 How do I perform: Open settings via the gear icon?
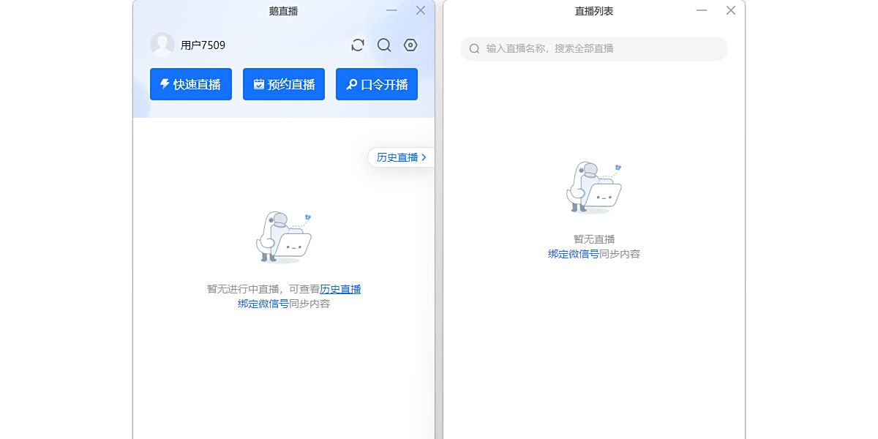click(x=410, y=45)
